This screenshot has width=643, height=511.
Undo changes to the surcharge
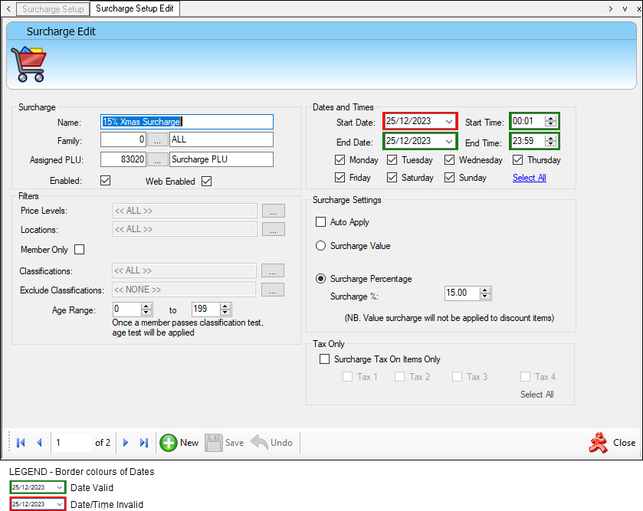click(272, 443)
